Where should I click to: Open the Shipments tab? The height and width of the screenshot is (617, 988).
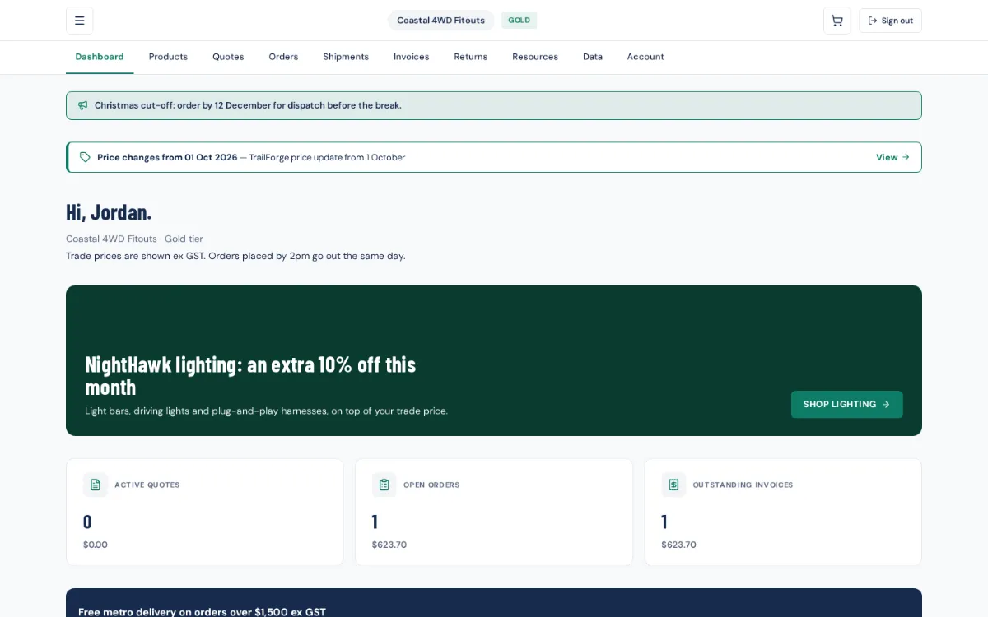click(346, 57)
